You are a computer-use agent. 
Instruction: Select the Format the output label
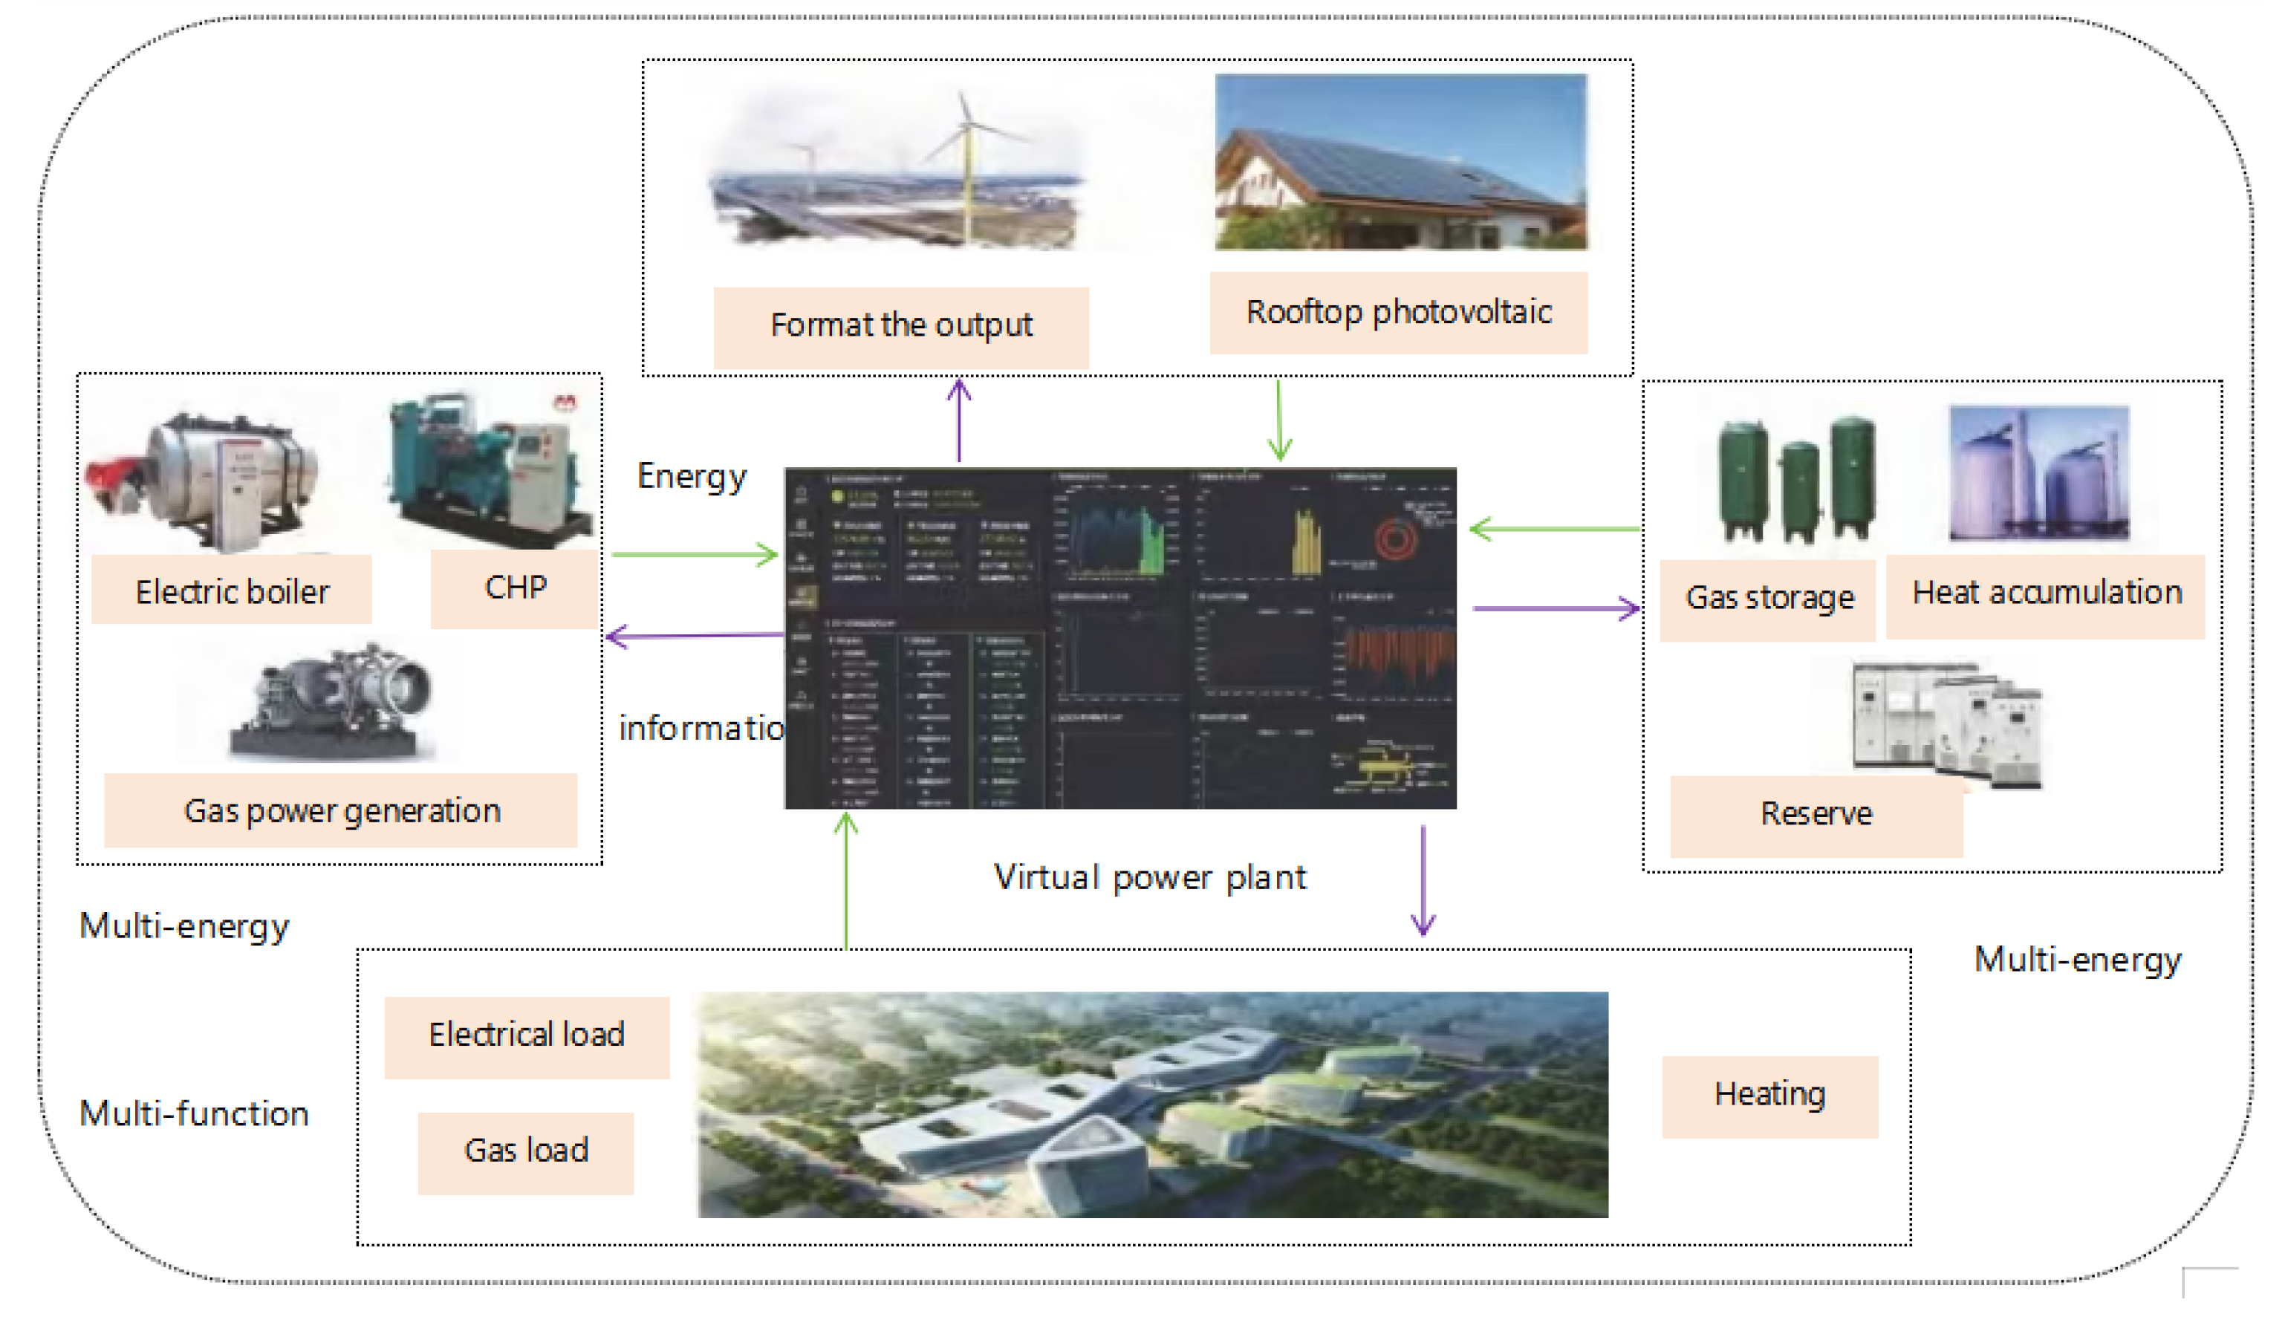(900, 327)
